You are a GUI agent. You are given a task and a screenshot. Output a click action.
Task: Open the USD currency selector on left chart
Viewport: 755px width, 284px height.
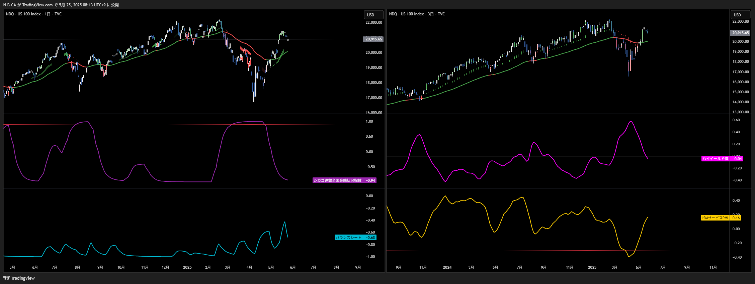[373, 15]
